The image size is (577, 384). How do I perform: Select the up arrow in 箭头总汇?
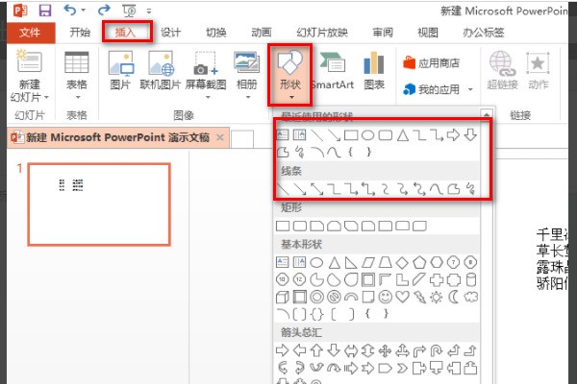click(316, 350)
